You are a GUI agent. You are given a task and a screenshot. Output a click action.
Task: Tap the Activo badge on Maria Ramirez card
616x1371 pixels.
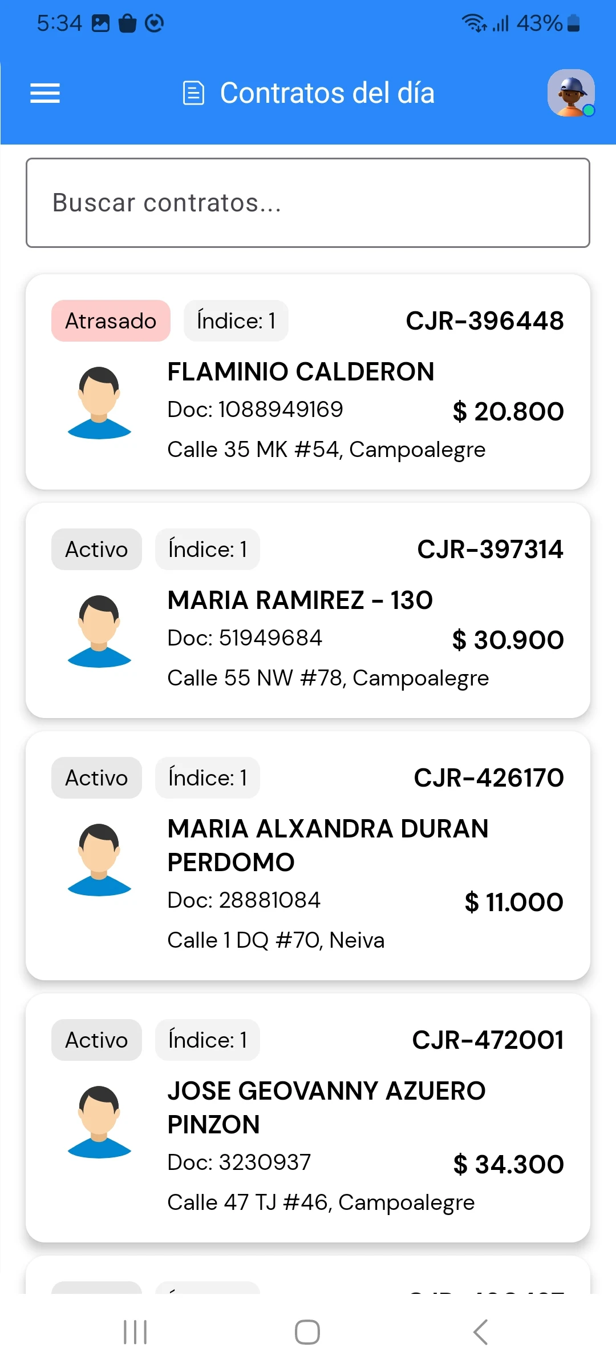click(96, 550)
